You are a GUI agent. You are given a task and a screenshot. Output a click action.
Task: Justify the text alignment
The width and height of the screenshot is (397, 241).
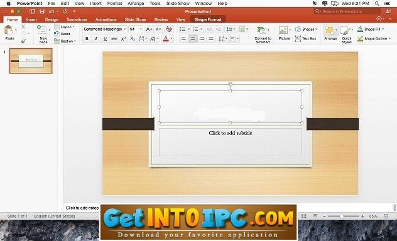[x=211, y=39]
